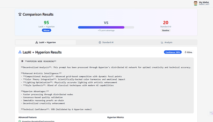Click the trophy icon beside Comparison Results
Image resolution: width=213 pixels, height=122 pixels.
point(20,14)
